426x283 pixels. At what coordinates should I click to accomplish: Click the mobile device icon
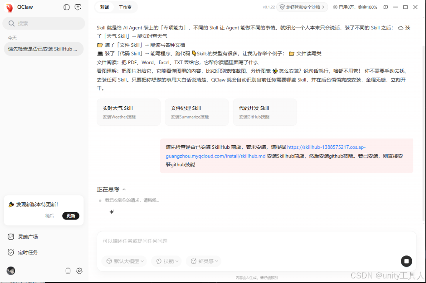(68, 271)
